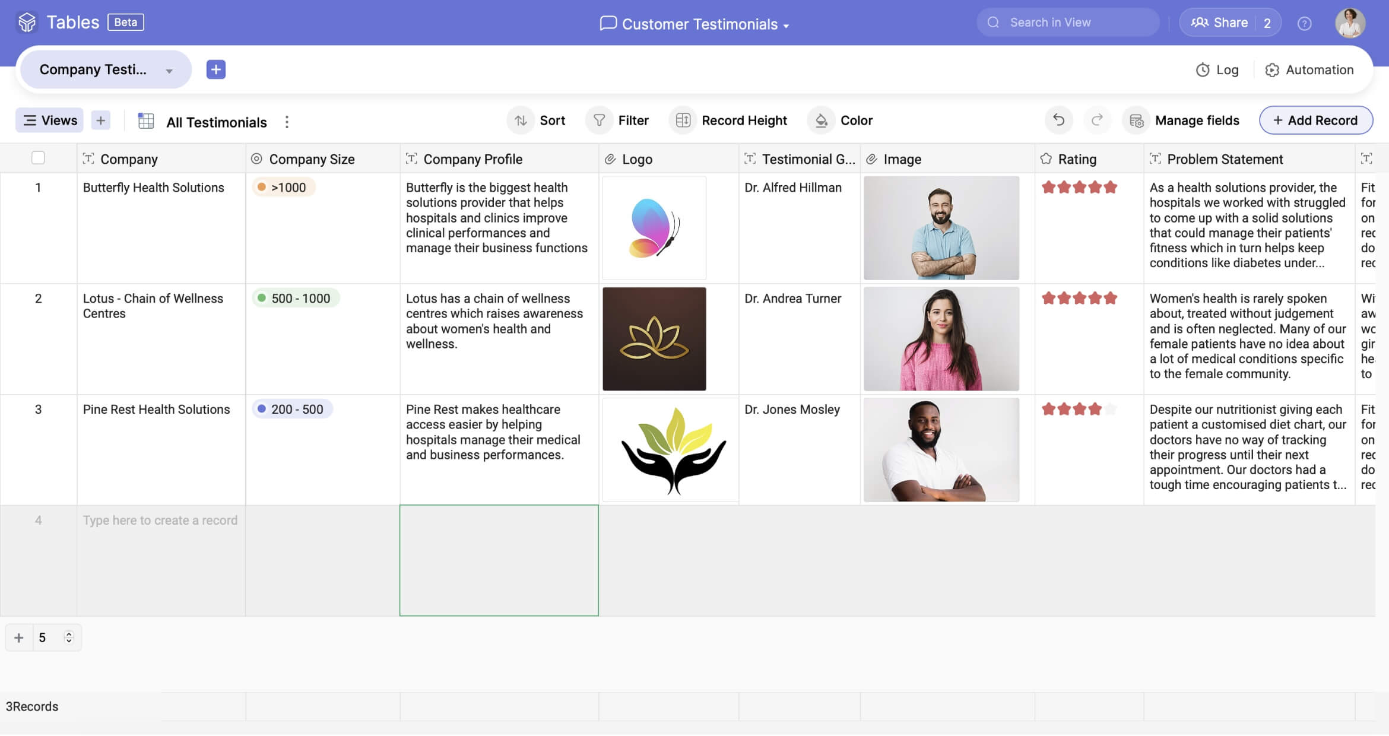
Task: Tick the select all records checkbox
Action: (38, 158)
